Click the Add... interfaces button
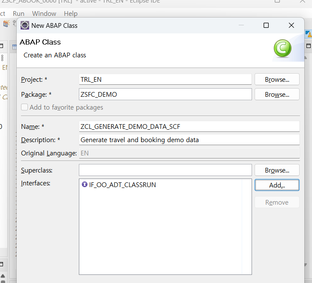 pos(277,185)
